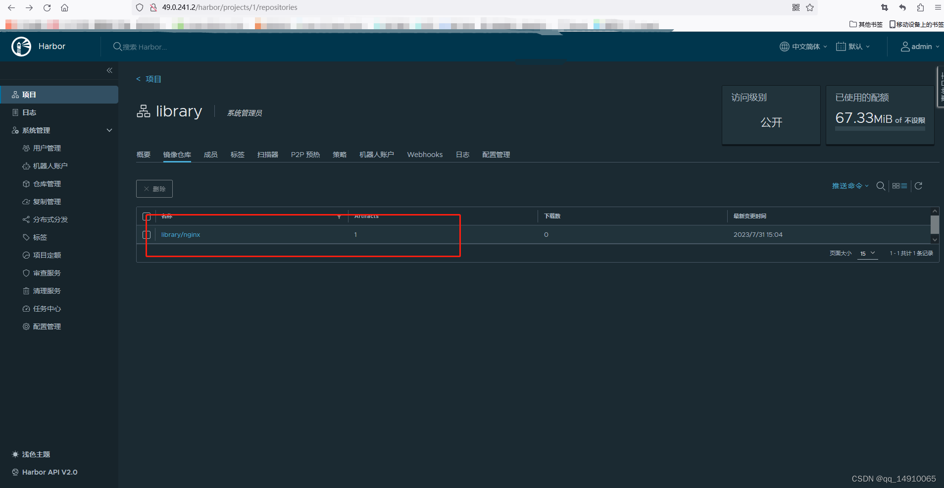Click the table vertical scrollbar

click(x=935, y=225)
